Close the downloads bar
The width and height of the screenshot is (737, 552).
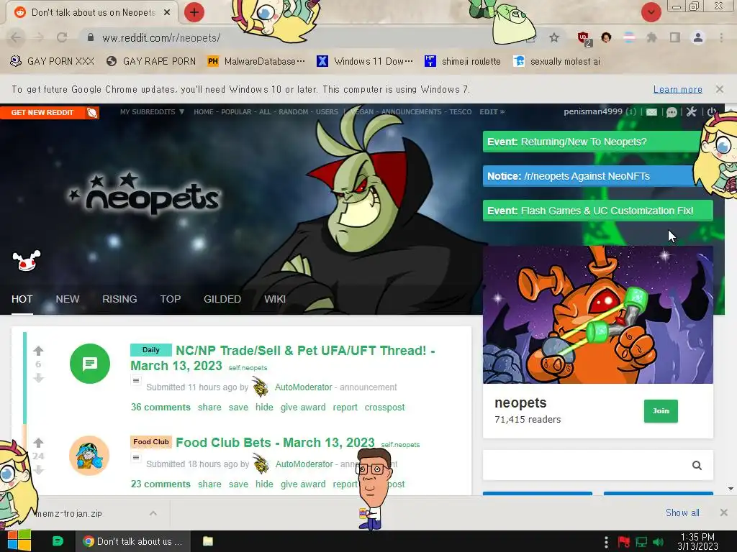click(723, 512)
